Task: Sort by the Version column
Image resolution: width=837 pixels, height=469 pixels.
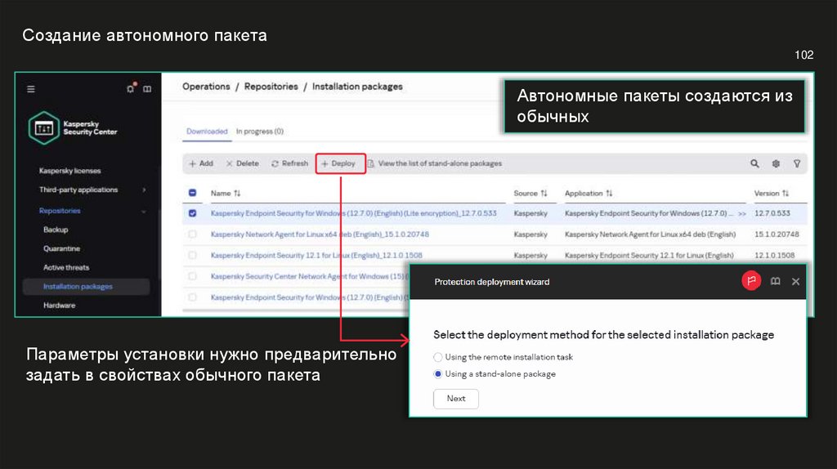Action: click(772, 193)
